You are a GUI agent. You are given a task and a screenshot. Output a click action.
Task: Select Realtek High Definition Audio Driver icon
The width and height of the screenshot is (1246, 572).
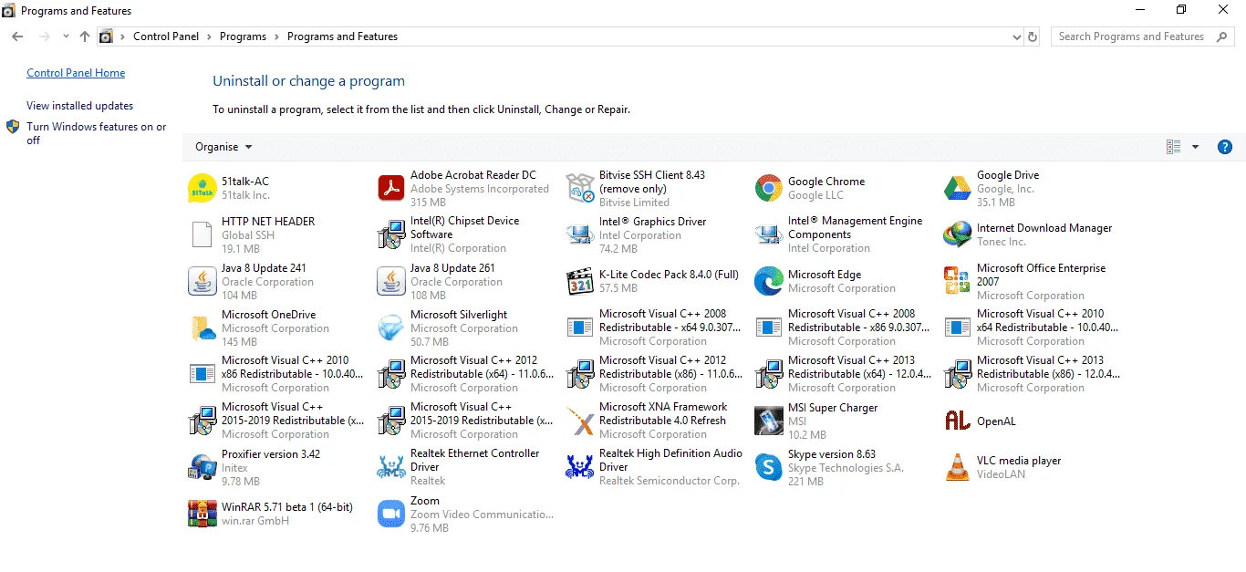[x=580, y=467]
